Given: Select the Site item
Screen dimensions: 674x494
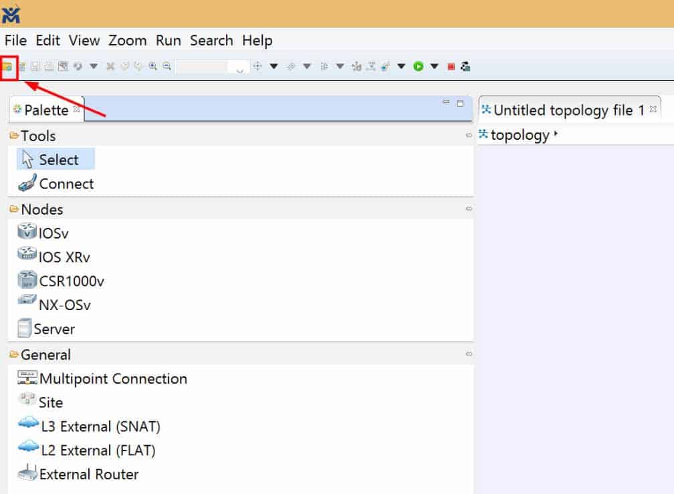Looking at the screenshot, I should click(x=40, y=402).
